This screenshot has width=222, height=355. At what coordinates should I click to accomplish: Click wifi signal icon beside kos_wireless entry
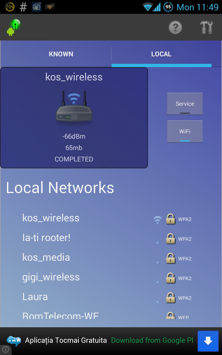157,219
